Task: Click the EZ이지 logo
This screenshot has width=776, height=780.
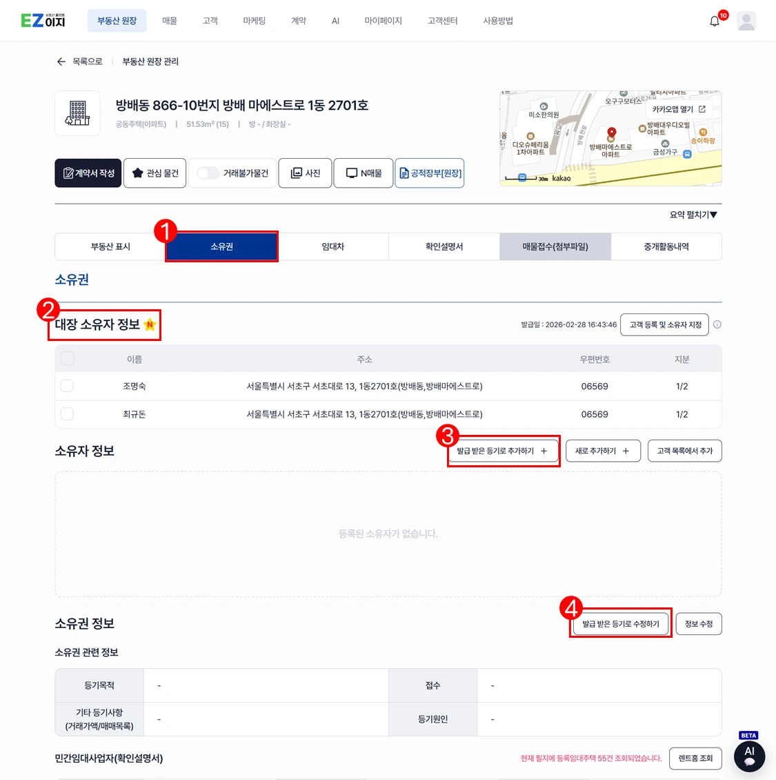Action: pyautogui.click(x=43, y=21)
